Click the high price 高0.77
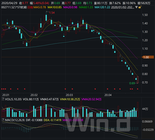 (66, 3)
